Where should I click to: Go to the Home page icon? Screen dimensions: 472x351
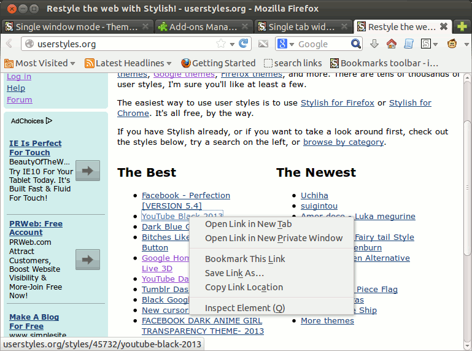(391, 44)
